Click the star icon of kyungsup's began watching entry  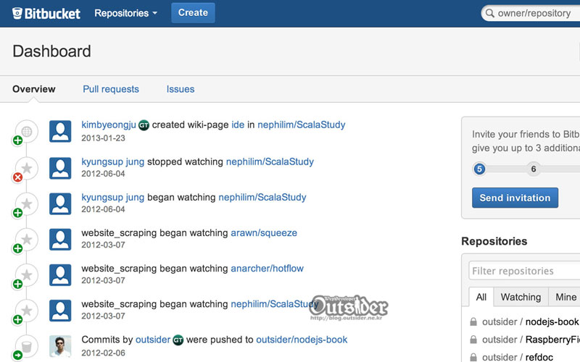[27, 203]
